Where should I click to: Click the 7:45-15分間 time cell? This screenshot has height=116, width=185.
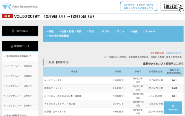156,96
